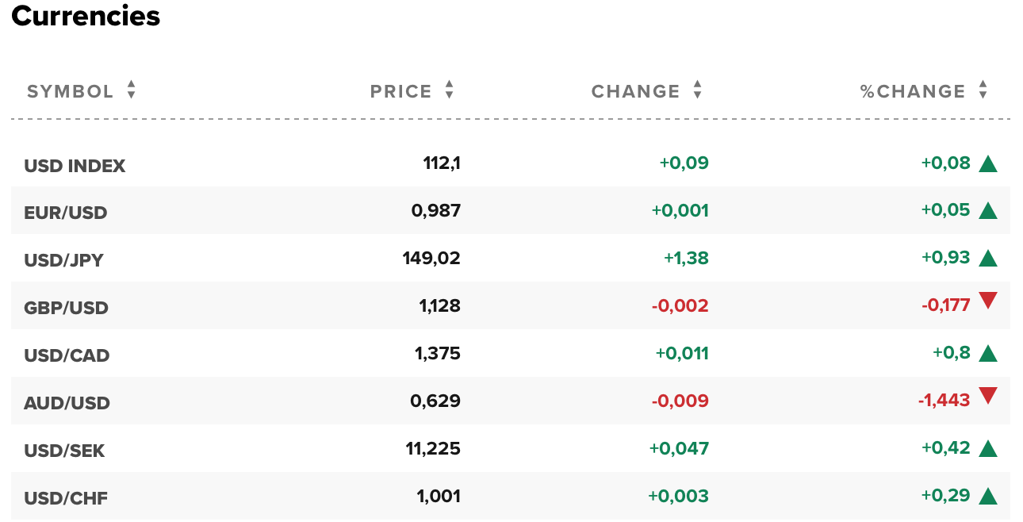Click the sort arrows beside PRICE header
The width and height of the screenshot is (1023, 522).
(449, 90)
